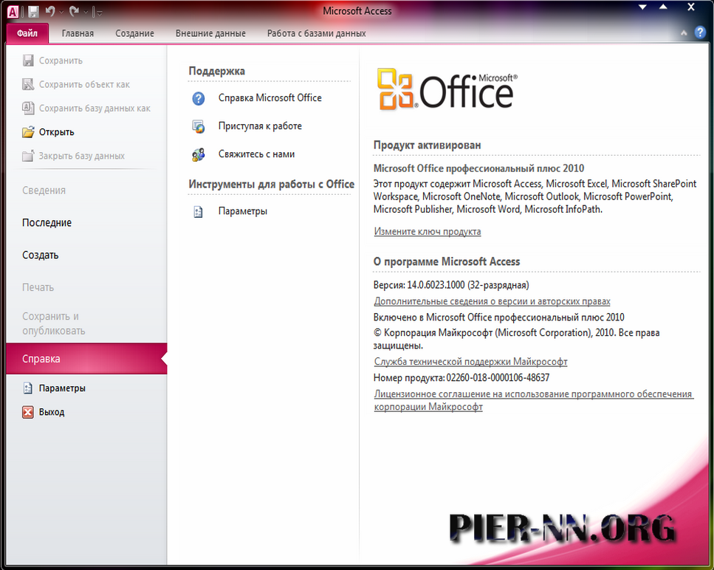Click the Продукт активирован heading
The height and width of the screenshot is (570, 714).
coord(427,145)
